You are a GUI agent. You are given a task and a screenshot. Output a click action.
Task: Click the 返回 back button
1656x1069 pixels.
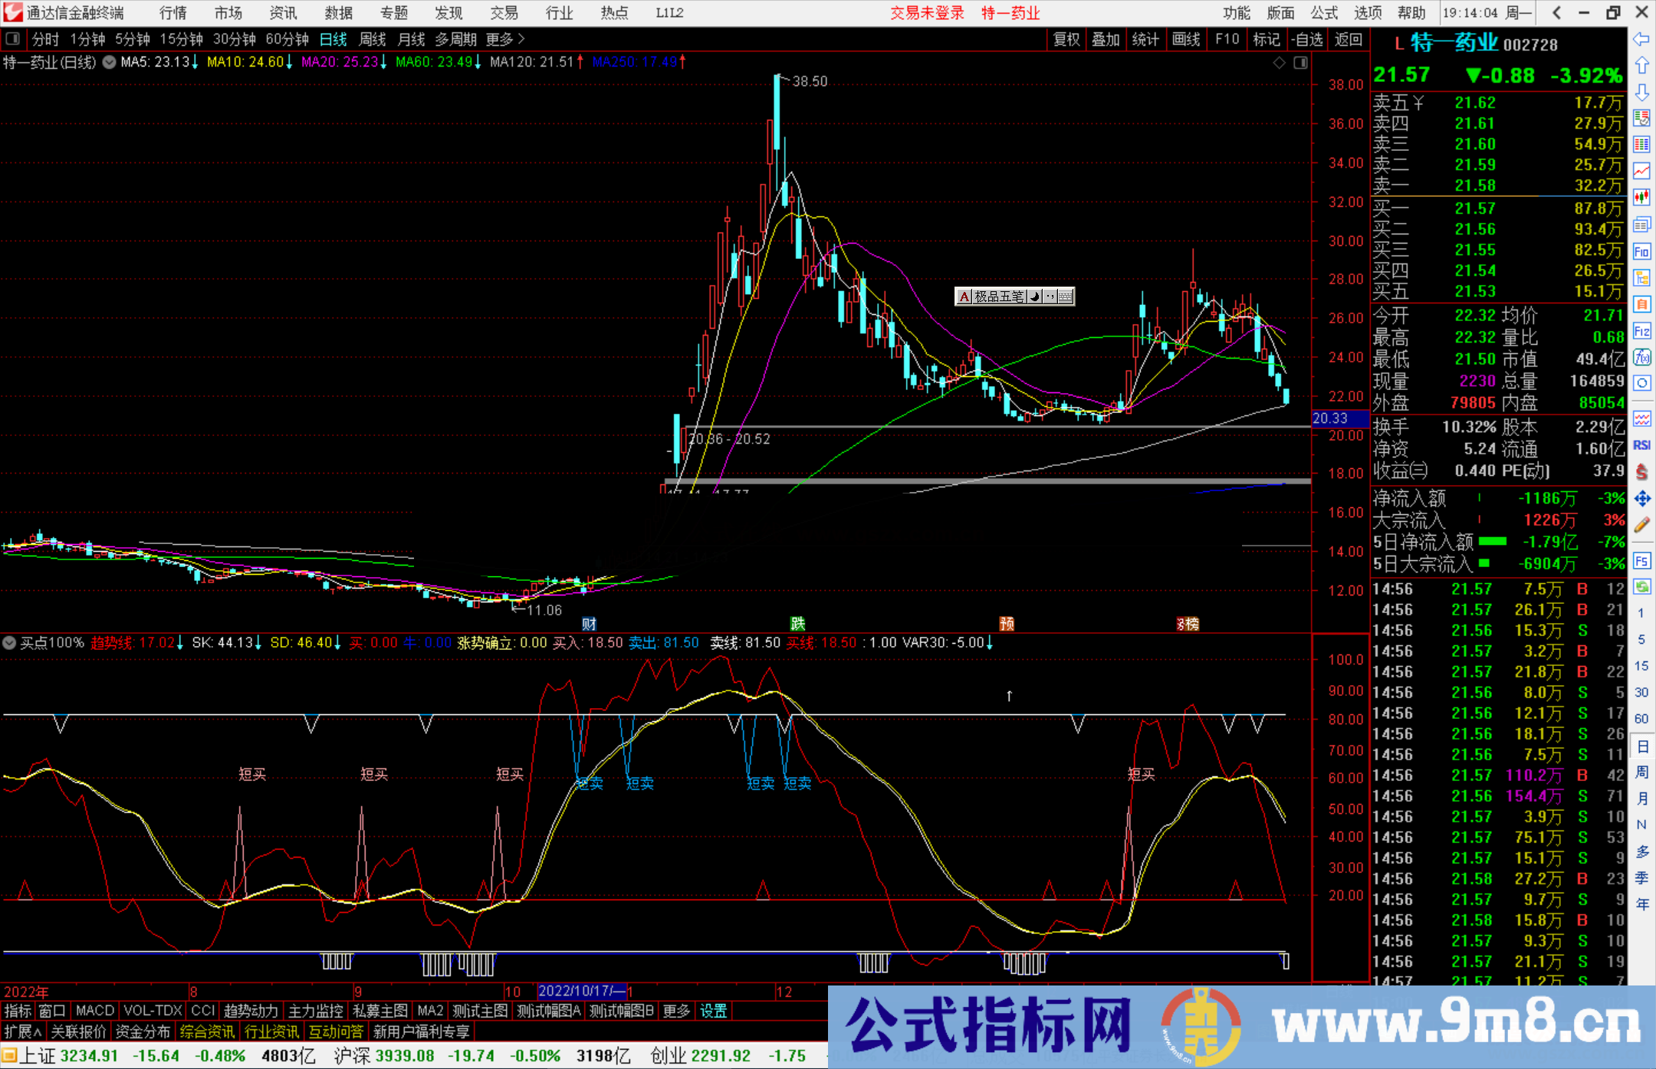coord(1349,39)
